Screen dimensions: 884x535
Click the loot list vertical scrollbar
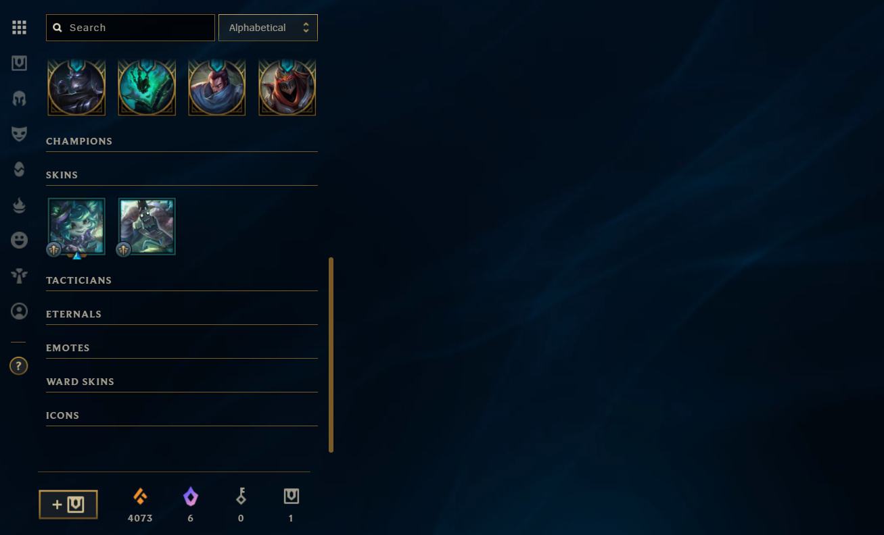point(331,355)
